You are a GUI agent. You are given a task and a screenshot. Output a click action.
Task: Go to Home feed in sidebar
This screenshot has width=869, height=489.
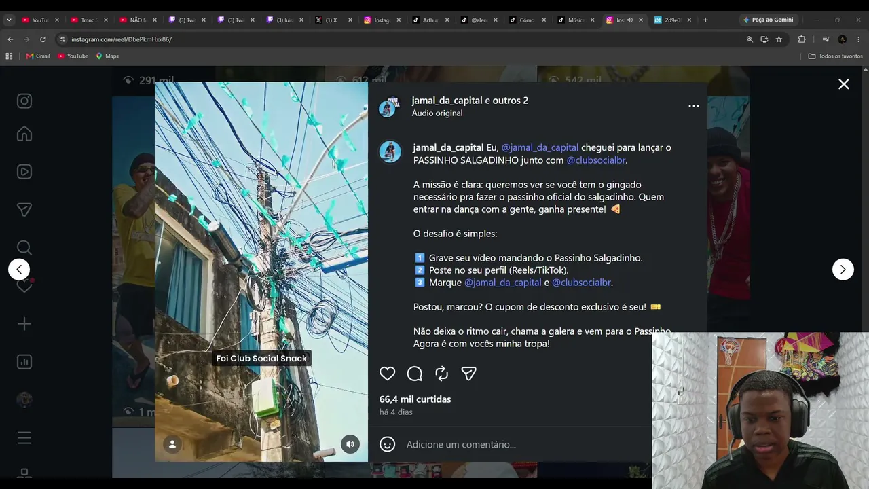pyautogui.click(x=24, y=134)
